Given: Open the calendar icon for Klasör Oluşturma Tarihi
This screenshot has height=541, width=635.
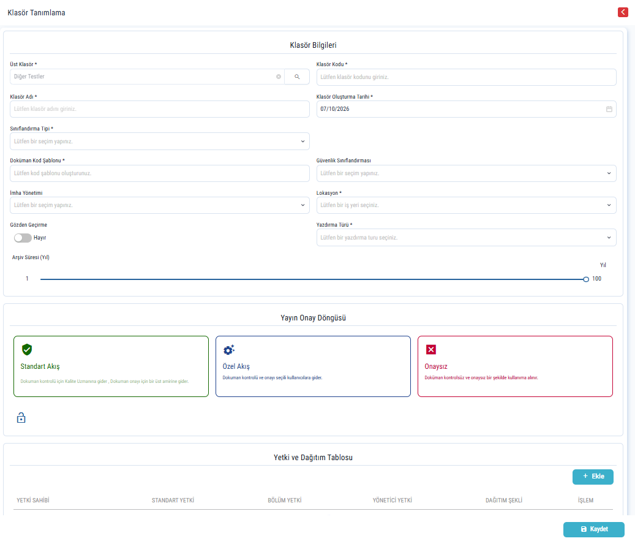Looking at the screenshot, I should coord(609,109).
